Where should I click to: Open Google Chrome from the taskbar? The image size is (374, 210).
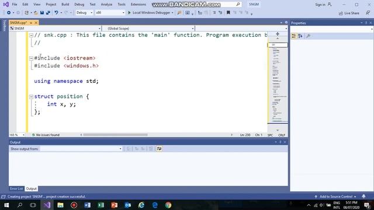coord(168,205)
